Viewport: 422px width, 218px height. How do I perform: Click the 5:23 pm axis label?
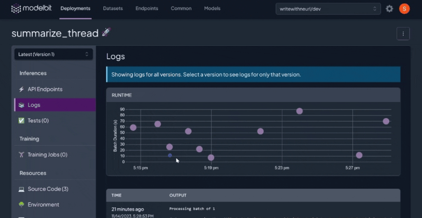tap(282, 168)
